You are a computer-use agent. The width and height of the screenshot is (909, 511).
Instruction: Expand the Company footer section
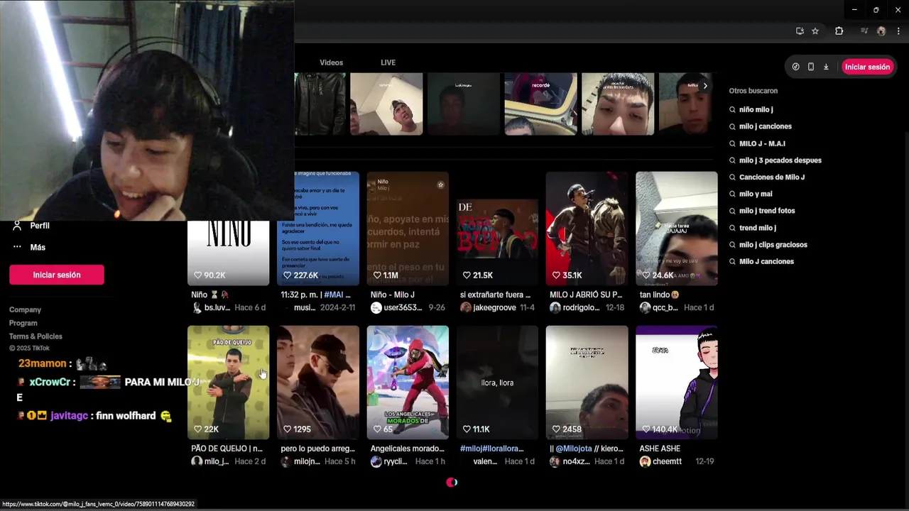[25, 310]
